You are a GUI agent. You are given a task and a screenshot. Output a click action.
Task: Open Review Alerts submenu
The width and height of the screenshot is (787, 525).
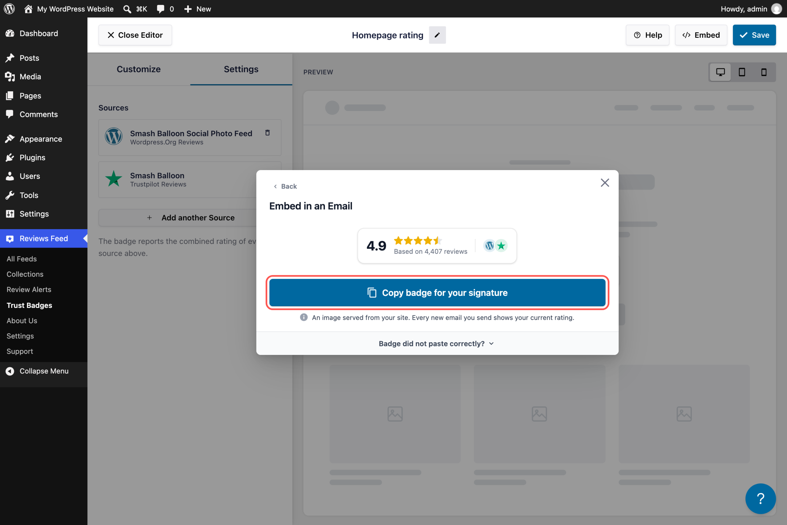point(29,290)
